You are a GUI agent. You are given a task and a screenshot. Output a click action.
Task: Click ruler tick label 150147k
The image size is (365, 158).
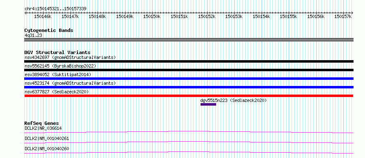click(70, 16)
